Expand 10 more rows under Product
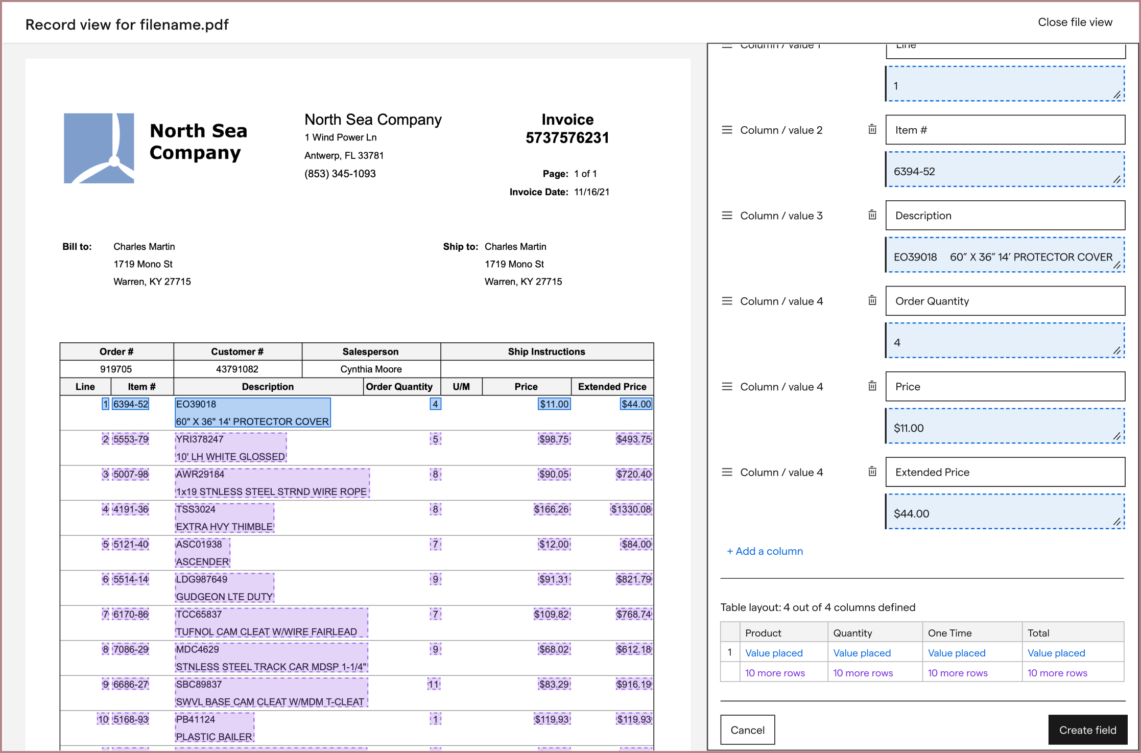Viewport: 1141px width, 753px height. coord(774,673)
